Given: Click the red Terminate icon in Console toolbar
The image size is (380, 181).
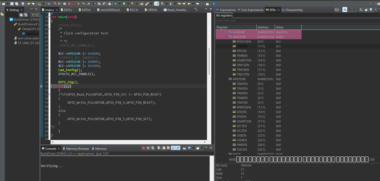Looking at the screenshot, I should pyautogui.click(x=143, y=148).
